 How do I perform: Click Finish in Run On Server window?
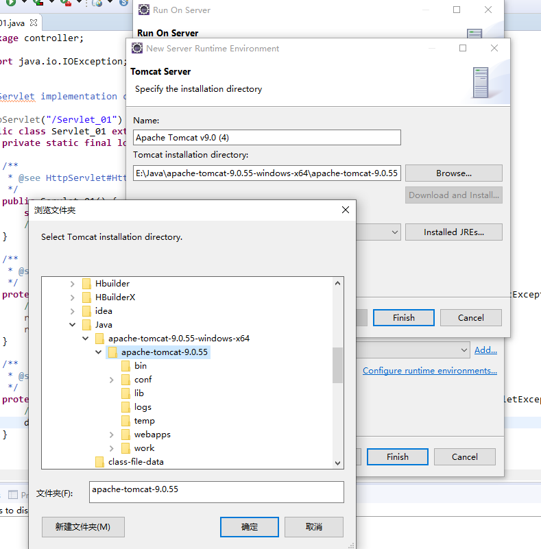(x=398, y=457)
